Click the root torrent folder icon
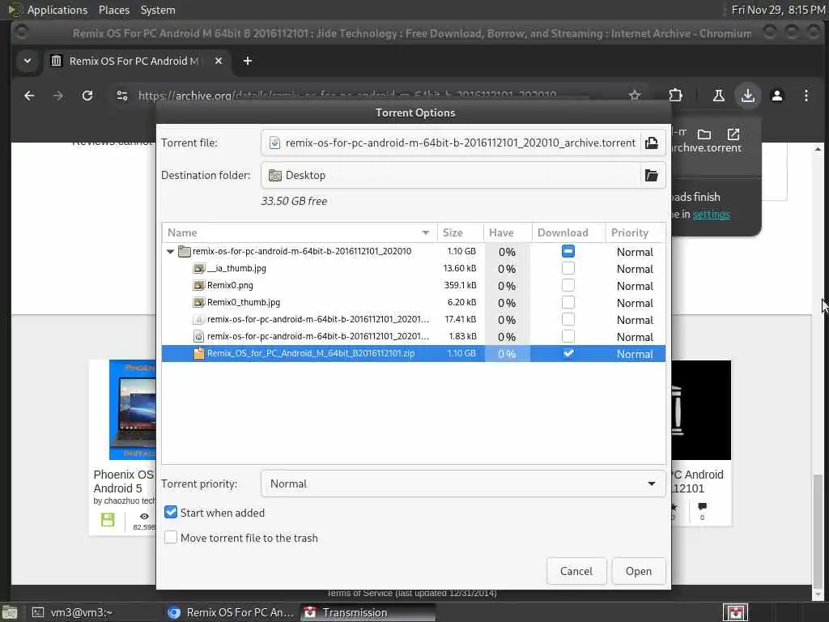Viewport: 829px width, 622px height. pos(184,251)
